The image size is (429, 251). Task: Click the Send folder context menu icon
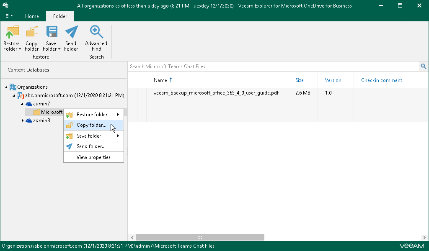coord(69,146)
